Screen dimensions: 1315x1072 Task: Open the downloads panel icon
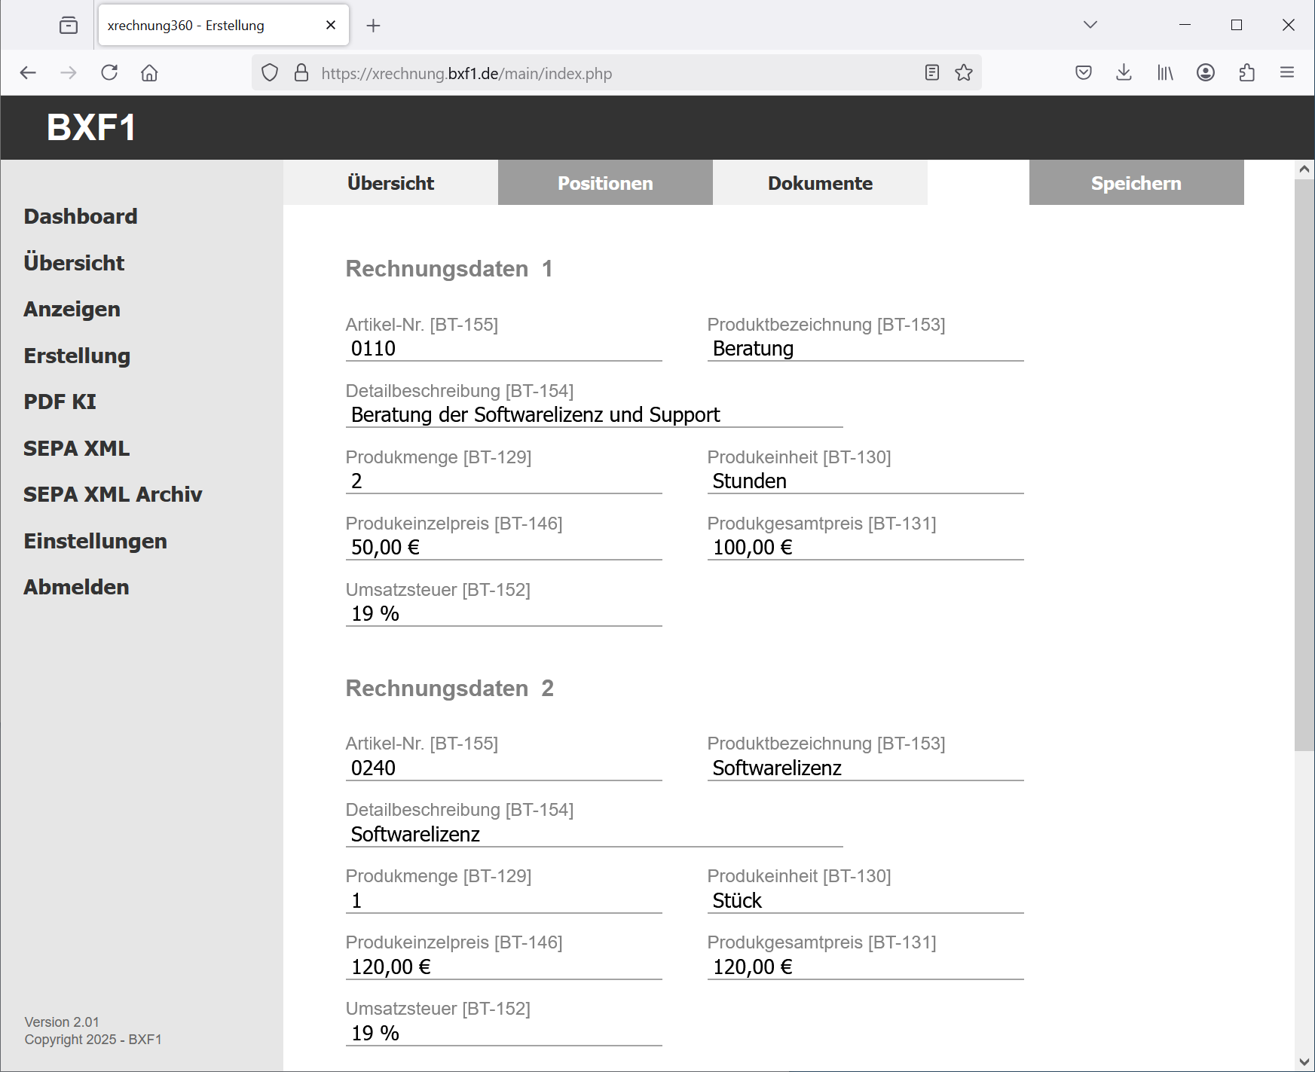point(1124,72)
